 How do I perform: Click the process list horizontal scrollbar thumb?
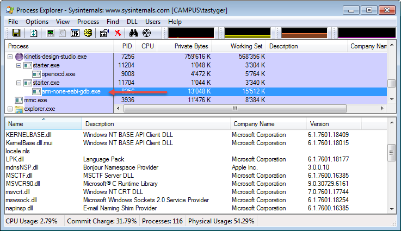[235, 108]
